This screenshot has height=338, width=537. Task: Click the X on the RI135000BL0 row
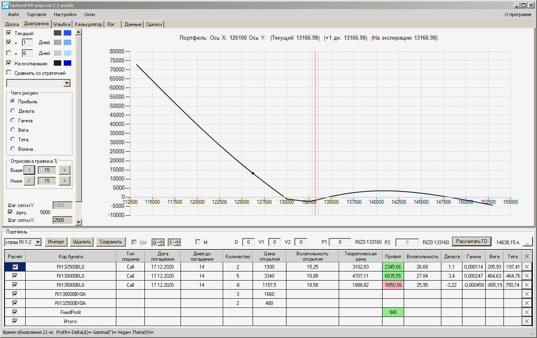coord(527,285)
